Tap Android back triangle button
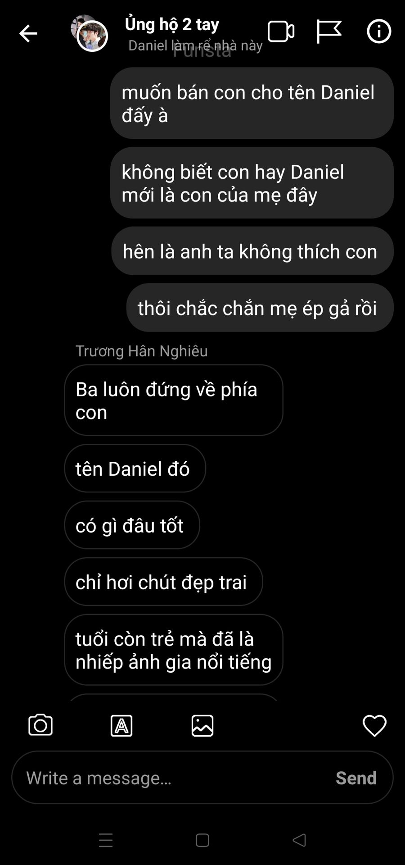 pyautogui.click(x=299, y=840)
